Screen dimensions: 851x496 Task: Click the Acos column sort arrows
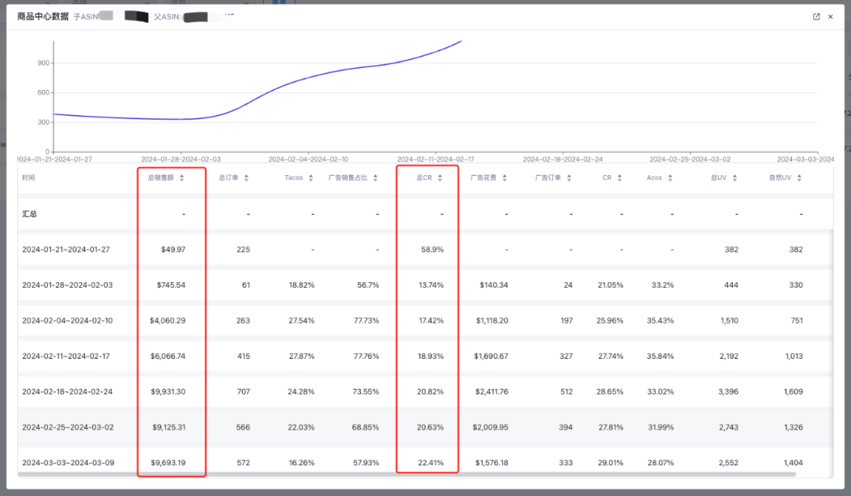pyautogui.click(x=671, y=178)
